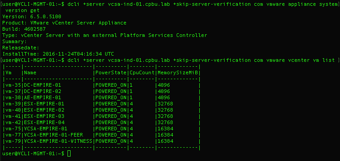340x161 pixels.
Task: Select the InstallTime timestamp value
Action: coord(78,54)
